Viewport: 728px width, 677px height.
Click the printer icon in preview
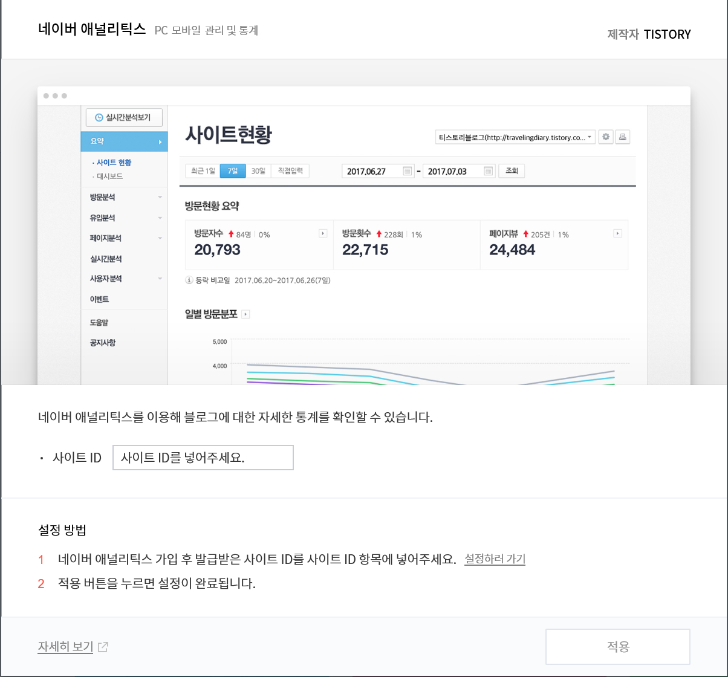coord(623,137)
